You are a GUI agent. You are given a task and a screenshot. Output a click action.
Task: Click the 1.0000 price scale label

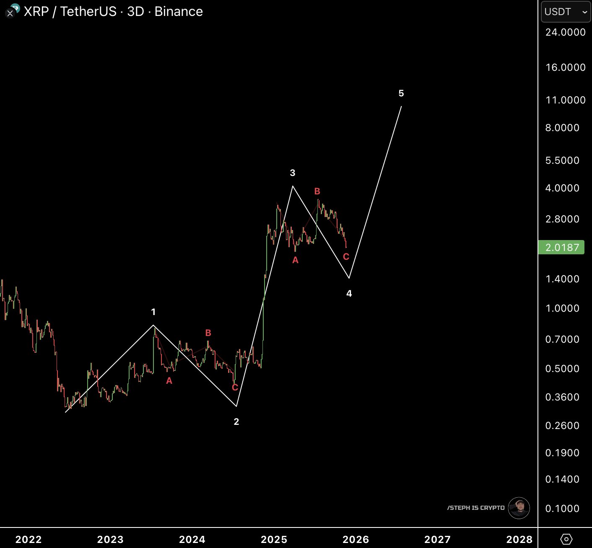pyautogui.click(x=562, y=308)
